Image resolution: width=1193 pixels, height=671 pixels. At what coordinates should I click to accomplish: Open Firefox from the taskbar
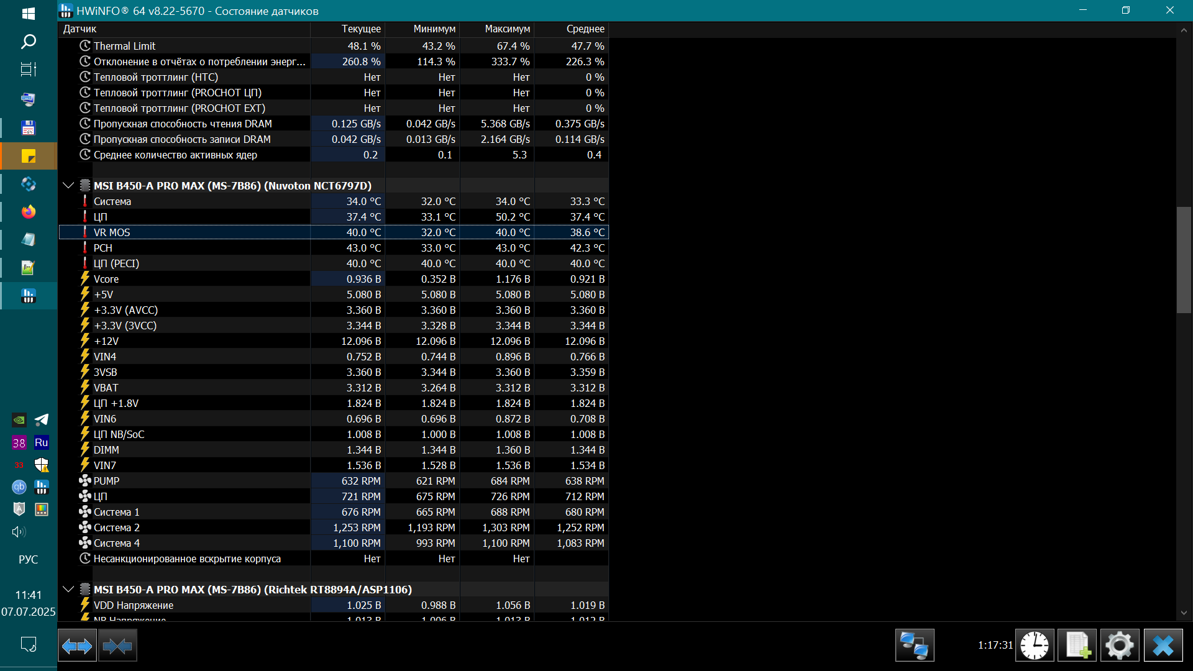29,212
